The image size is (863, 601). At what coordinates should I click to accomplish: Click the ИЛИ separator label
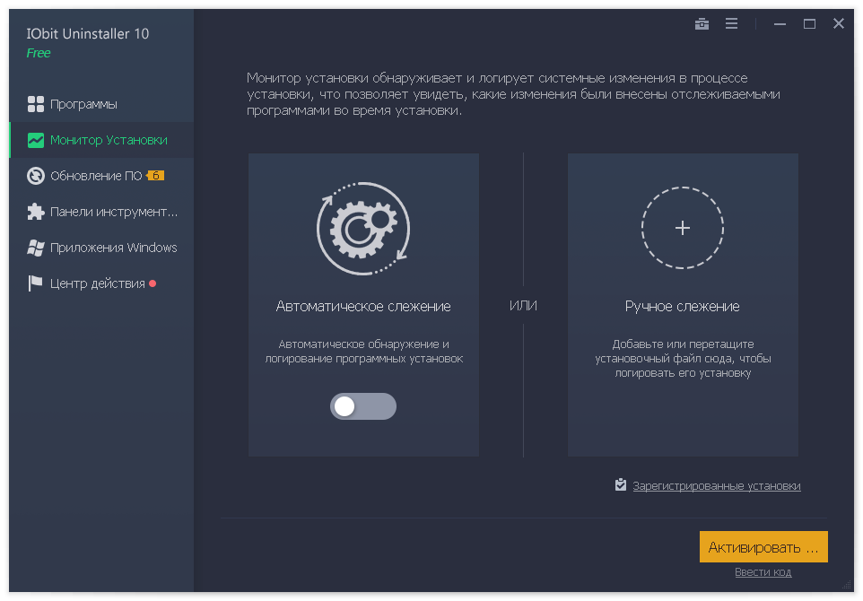tap(523, 306)
